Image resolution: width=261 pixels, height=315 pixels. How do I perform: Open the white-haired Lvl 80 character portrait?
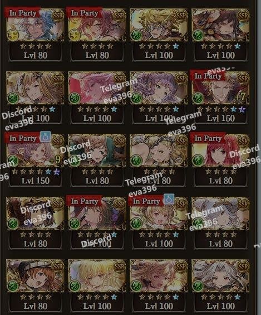click(x=220, y=213)
